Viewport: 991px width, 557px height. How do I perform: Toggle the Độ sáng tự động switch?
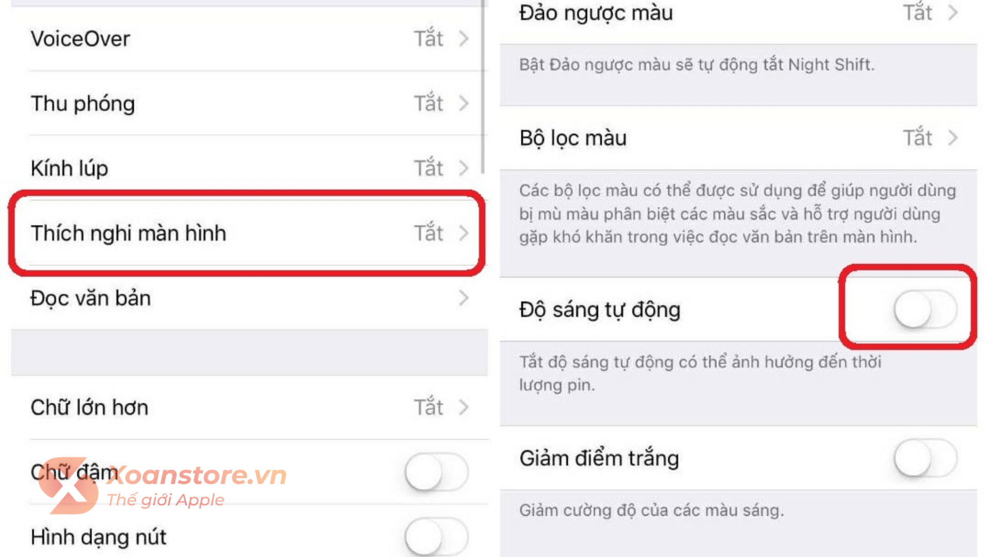tap(926, 309)
